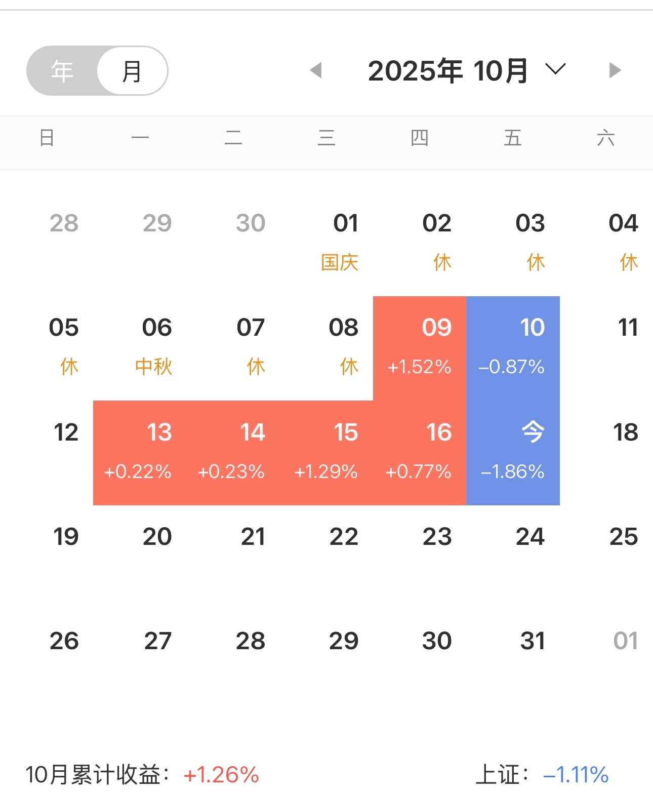Tap October 16 showing +0.77%

[419, 452]
